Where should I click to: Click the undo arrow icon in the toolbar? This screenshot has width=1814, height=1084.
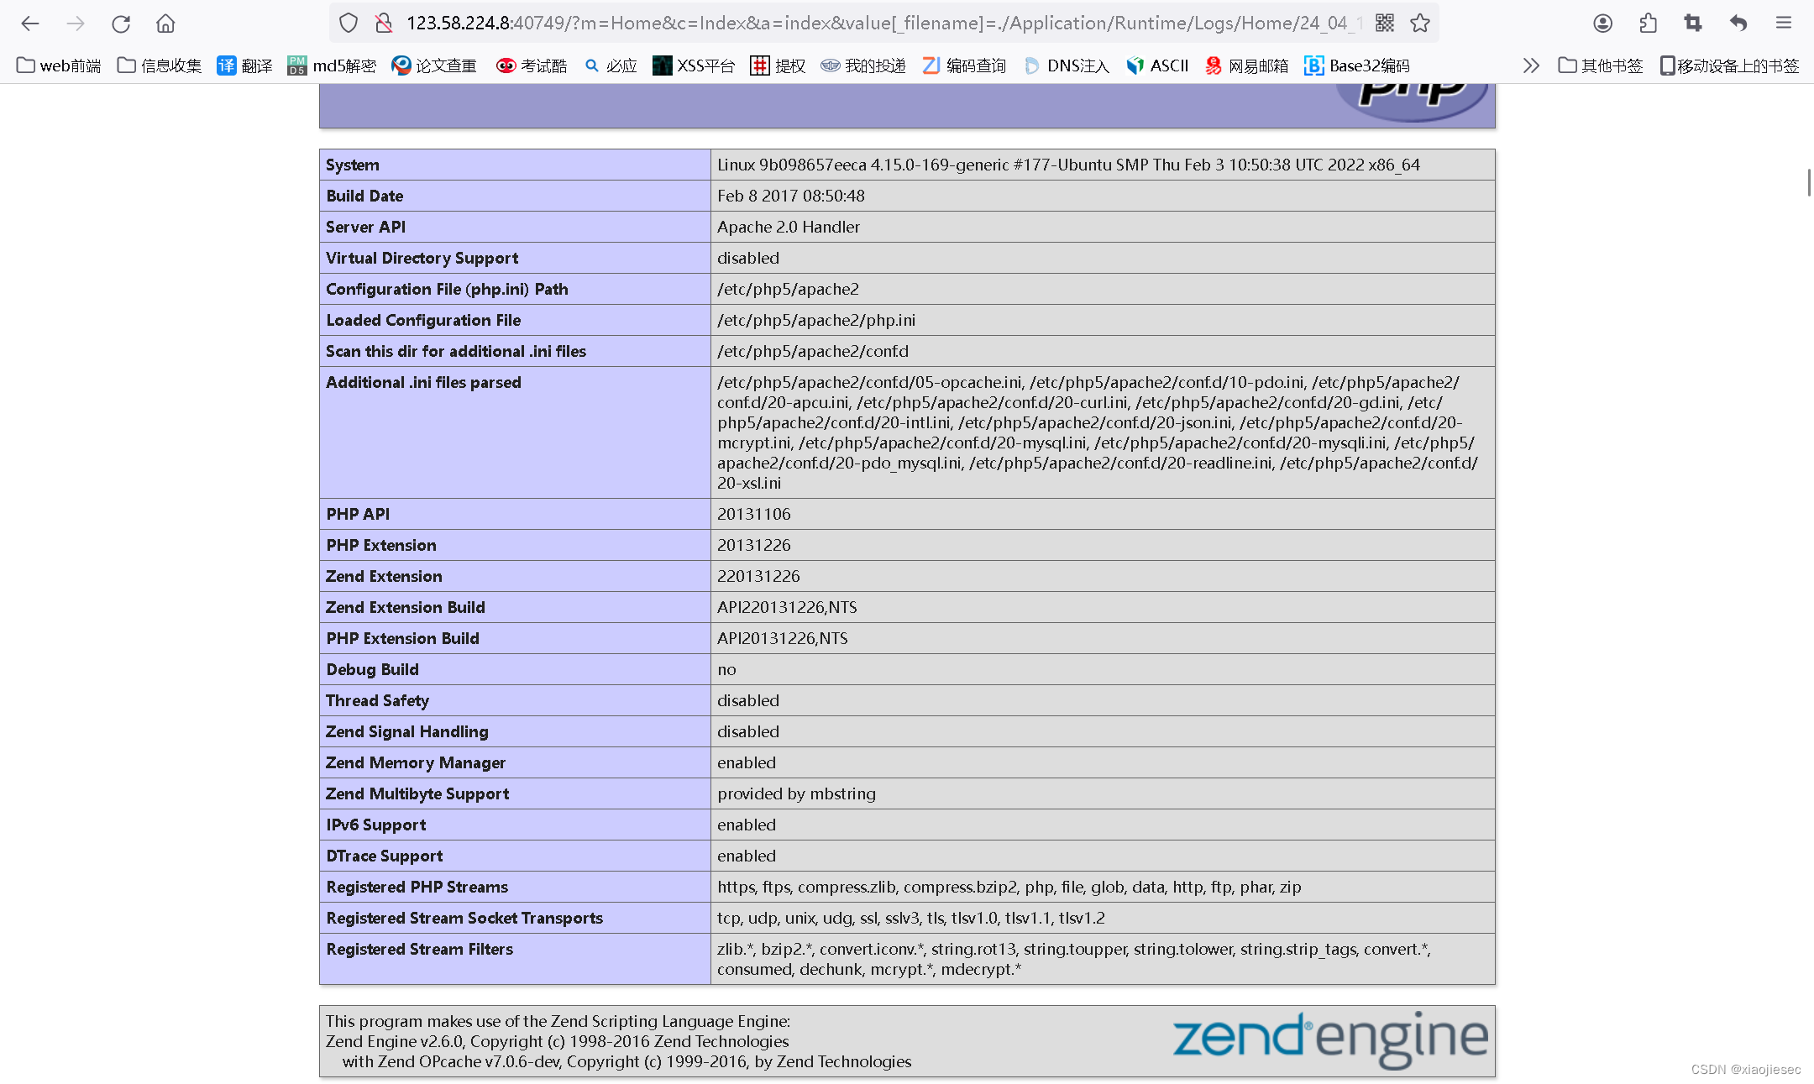[x=1737, y=23]
